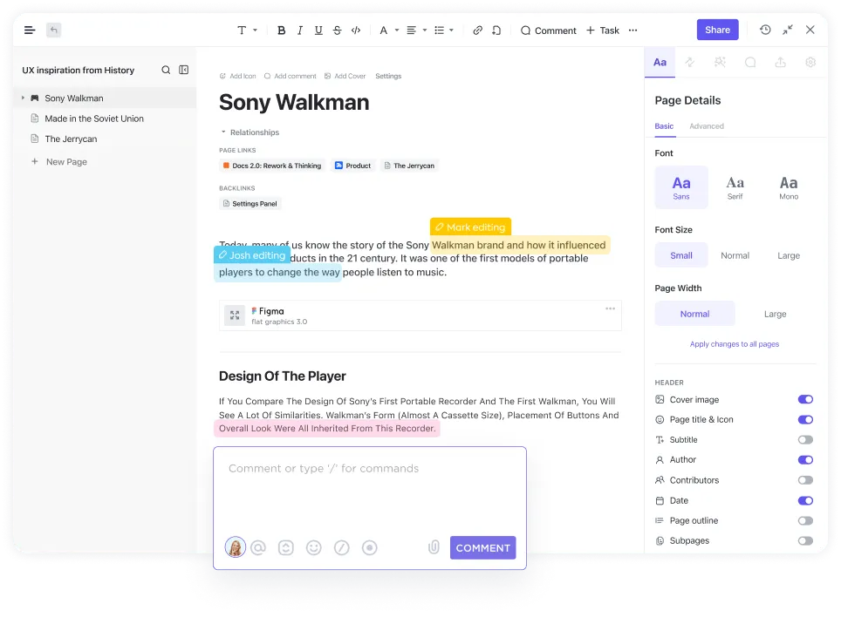This screenshot has height=617, width=841.
Task: Click the undo arrow icon
Action: coord(53,30)
